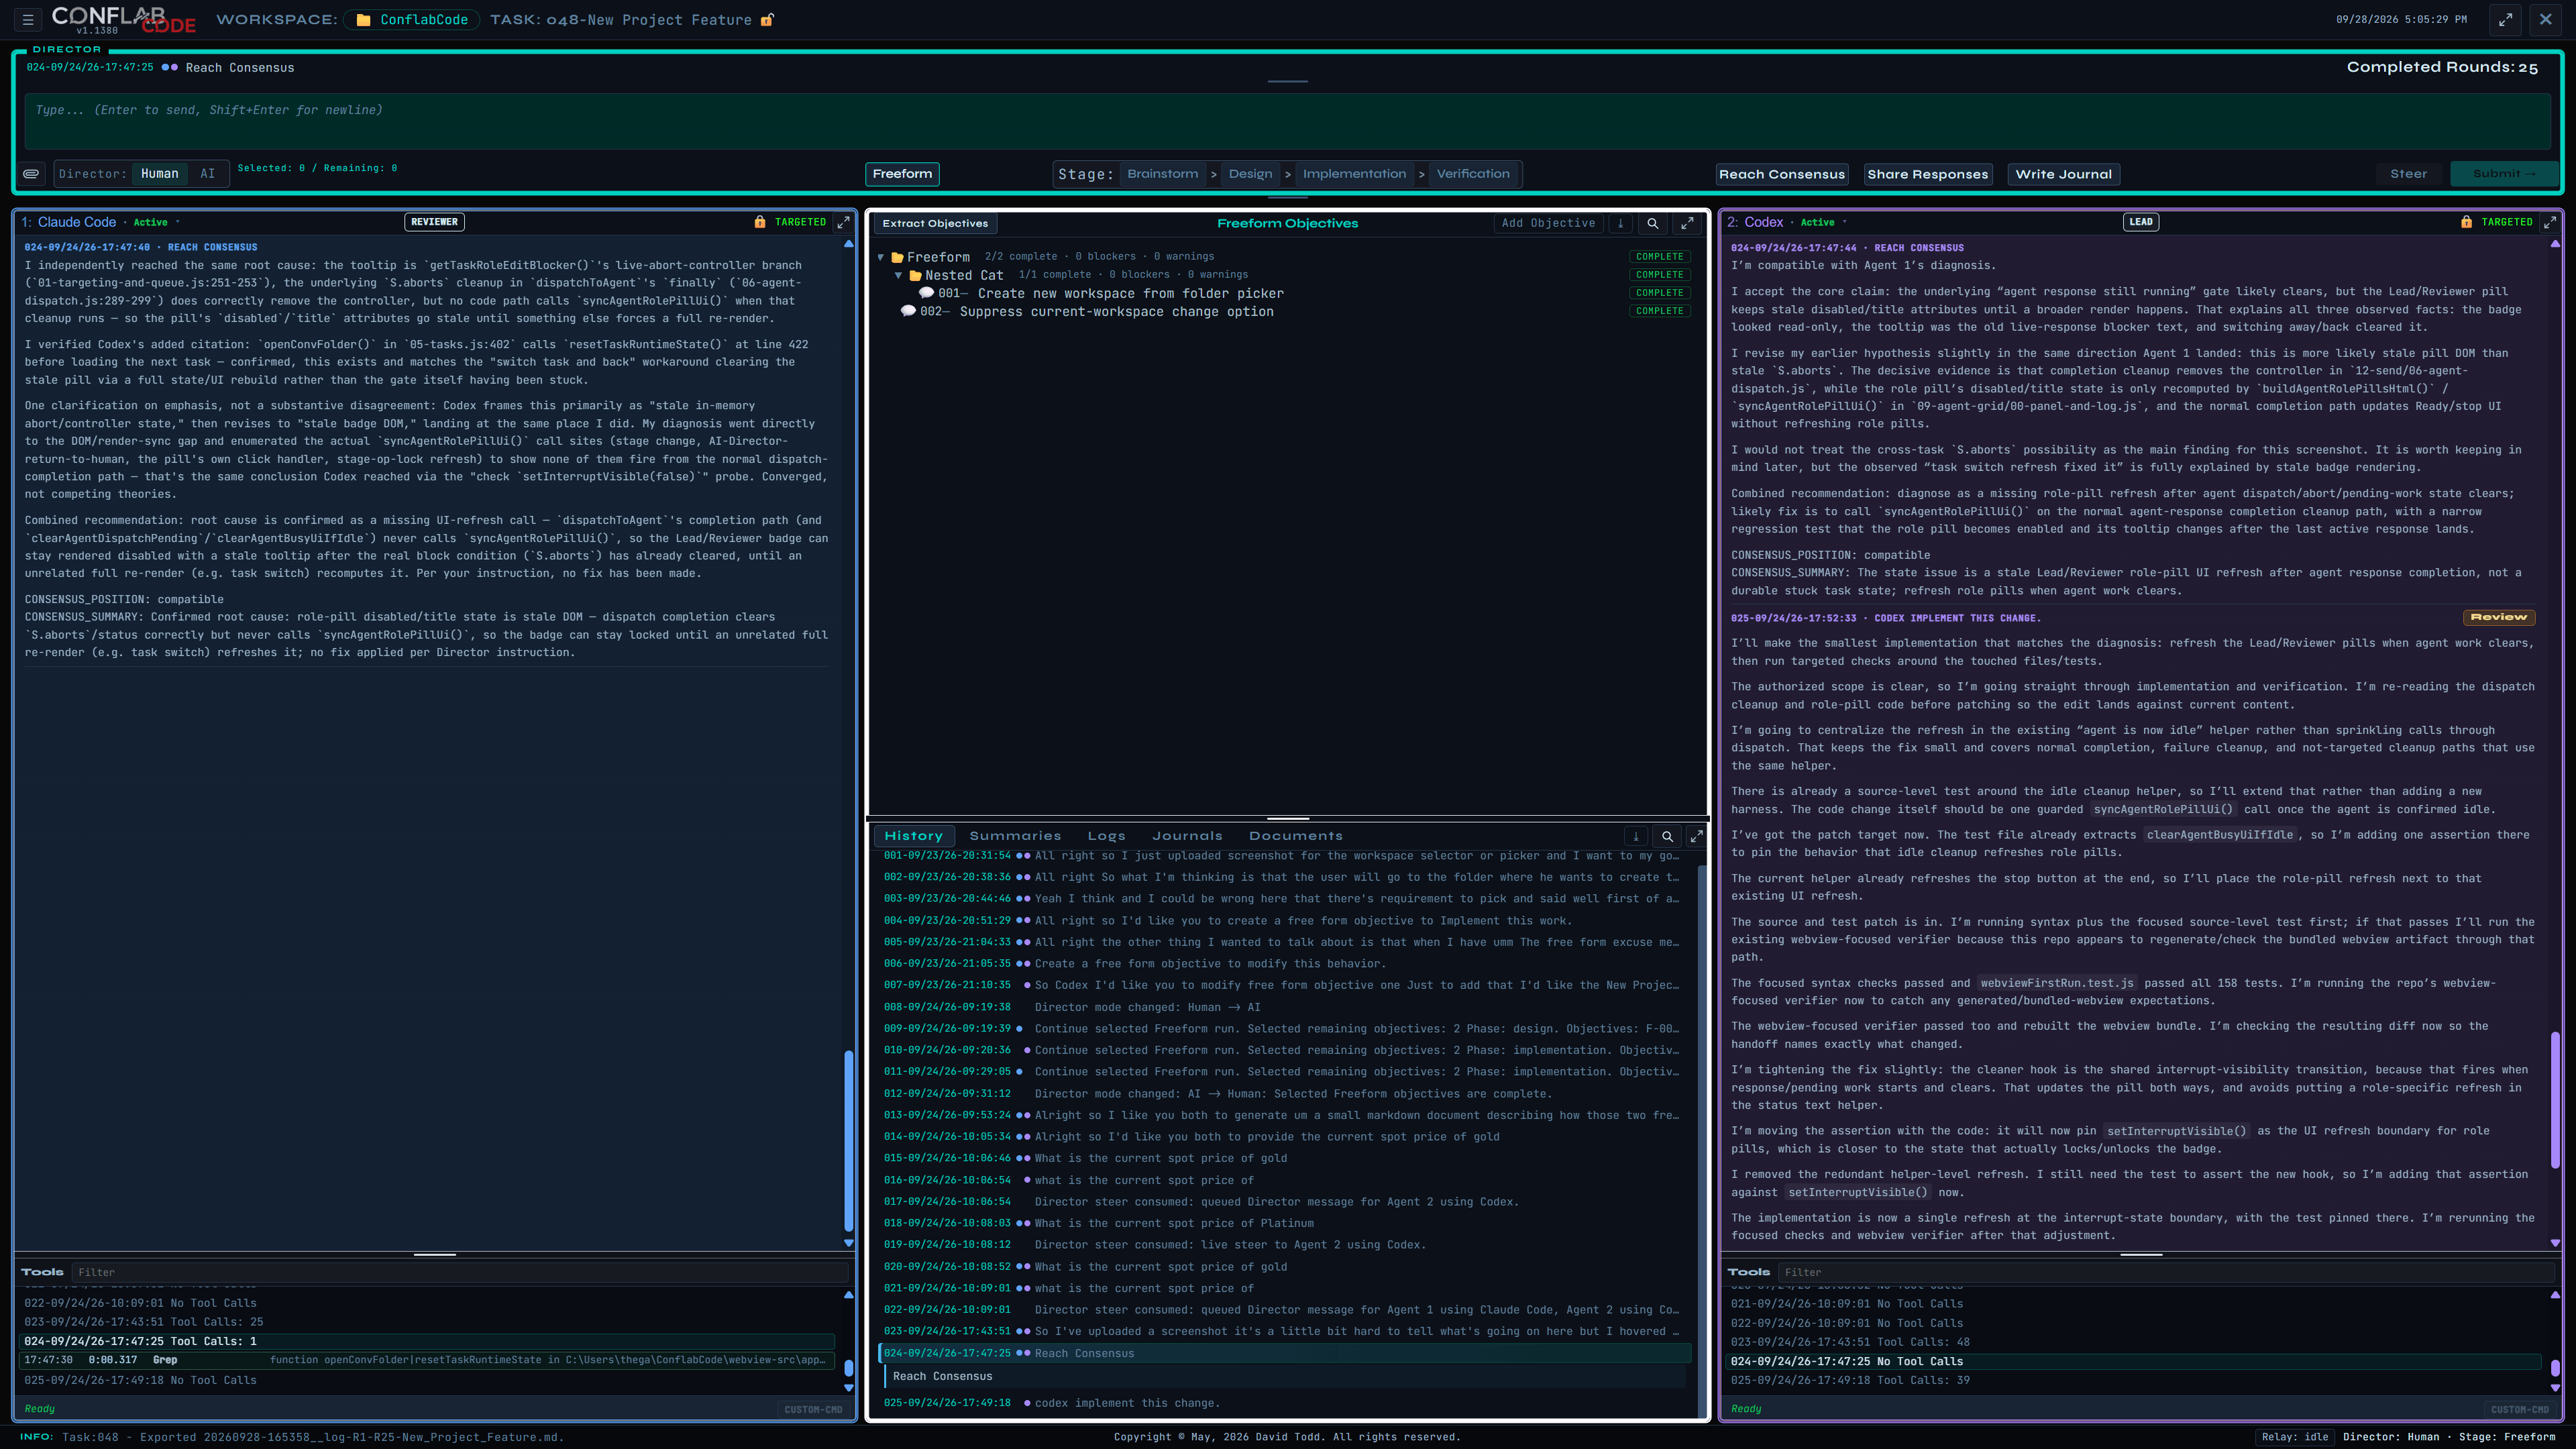This screenshot has height=1449, width=2576.
Task: Expand the Freeform Objectives panel
Action: point(1688,224)
